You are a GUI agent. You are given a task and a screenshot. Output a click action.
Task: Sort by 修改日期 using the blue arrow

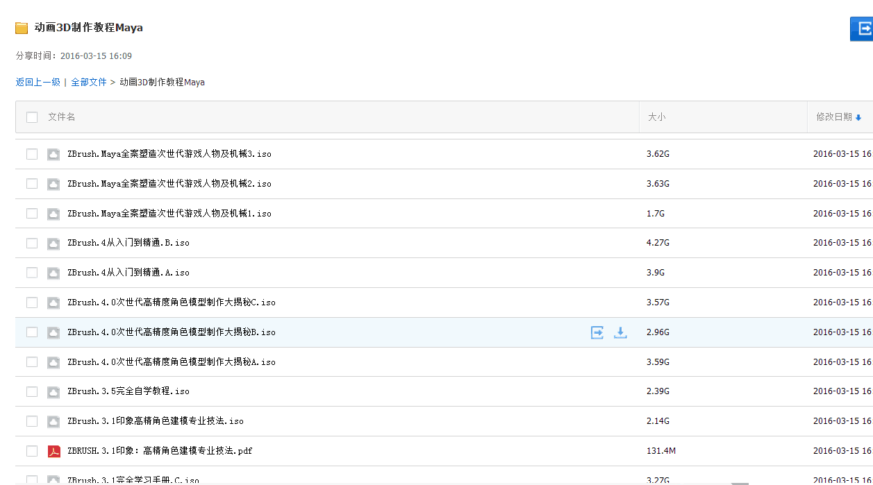point(858,118)
